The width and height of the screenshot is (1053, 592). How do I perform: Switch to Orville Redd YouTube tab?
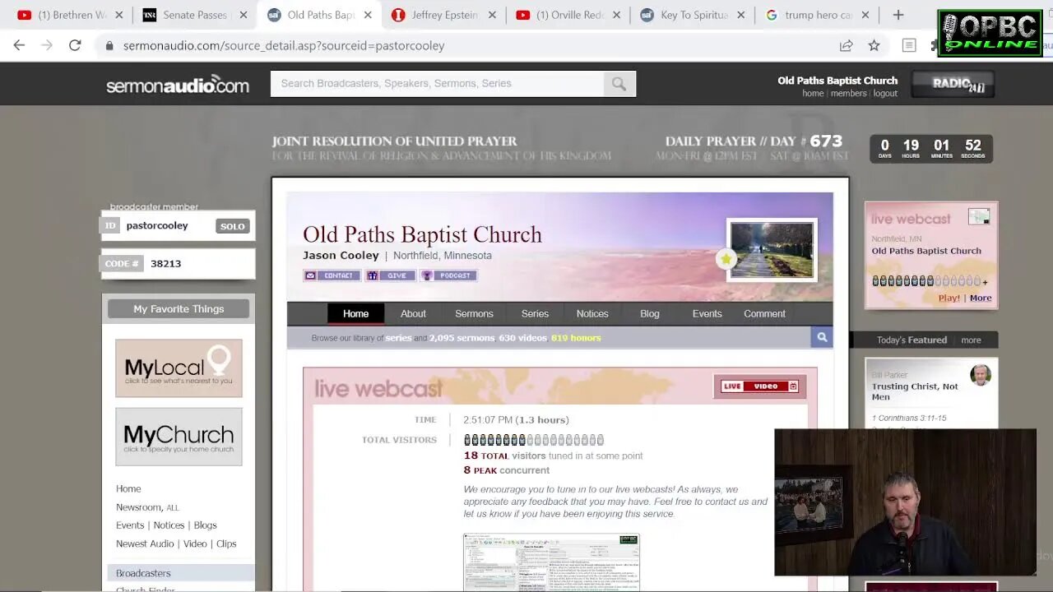pos(570,15)
